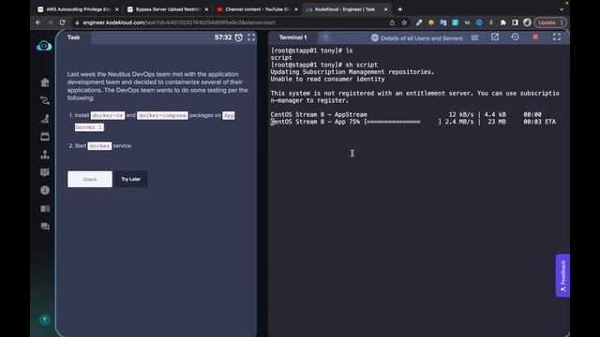Add a new terminal tab with plus
The height and width of the screenshot is (337, 600).
325,37
